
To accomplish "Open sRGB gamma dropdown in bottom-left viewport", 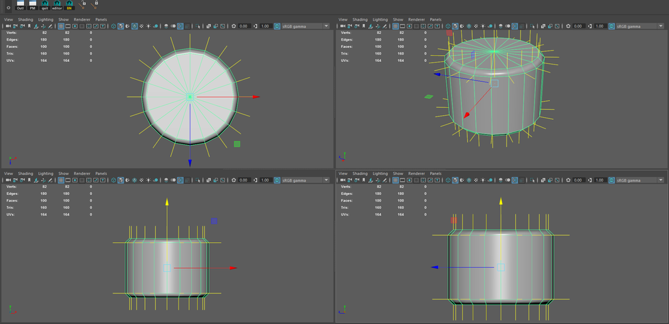I will tap(306, 180).
